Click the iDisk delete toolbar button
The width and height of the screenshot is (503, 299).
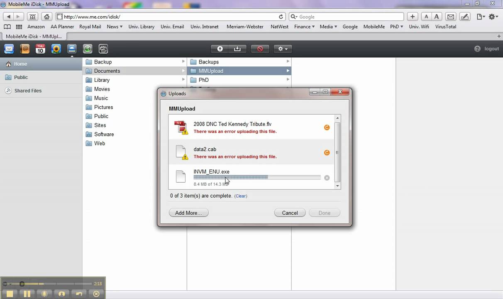coord(260,49)
